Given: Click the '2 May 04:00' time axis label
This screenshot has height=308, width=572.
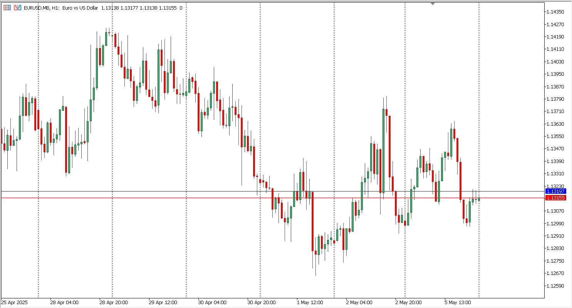Looking at the screenshot, I should click(x=359, y=303).
